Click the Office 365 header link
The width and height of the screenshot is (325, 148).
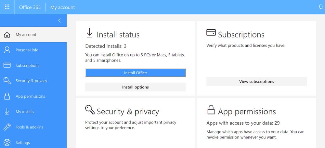[x=30, y=7]
